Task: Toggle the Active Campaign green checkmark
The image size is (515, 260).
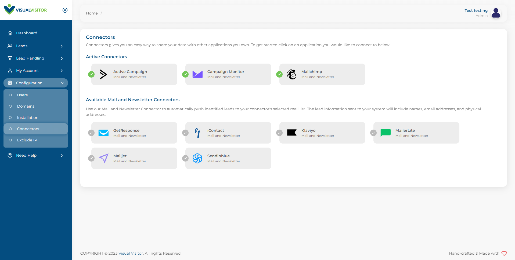Action: pos(91,74)
